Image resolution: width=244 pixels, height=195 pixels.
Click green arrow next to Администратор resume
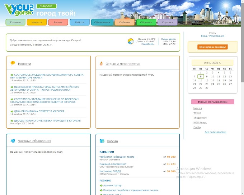tap(101, 186)
